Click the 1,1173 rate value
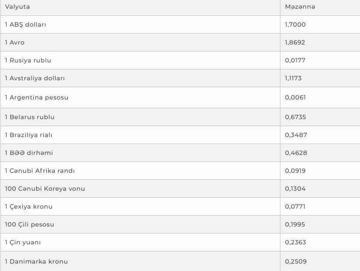 coord(294,78)
